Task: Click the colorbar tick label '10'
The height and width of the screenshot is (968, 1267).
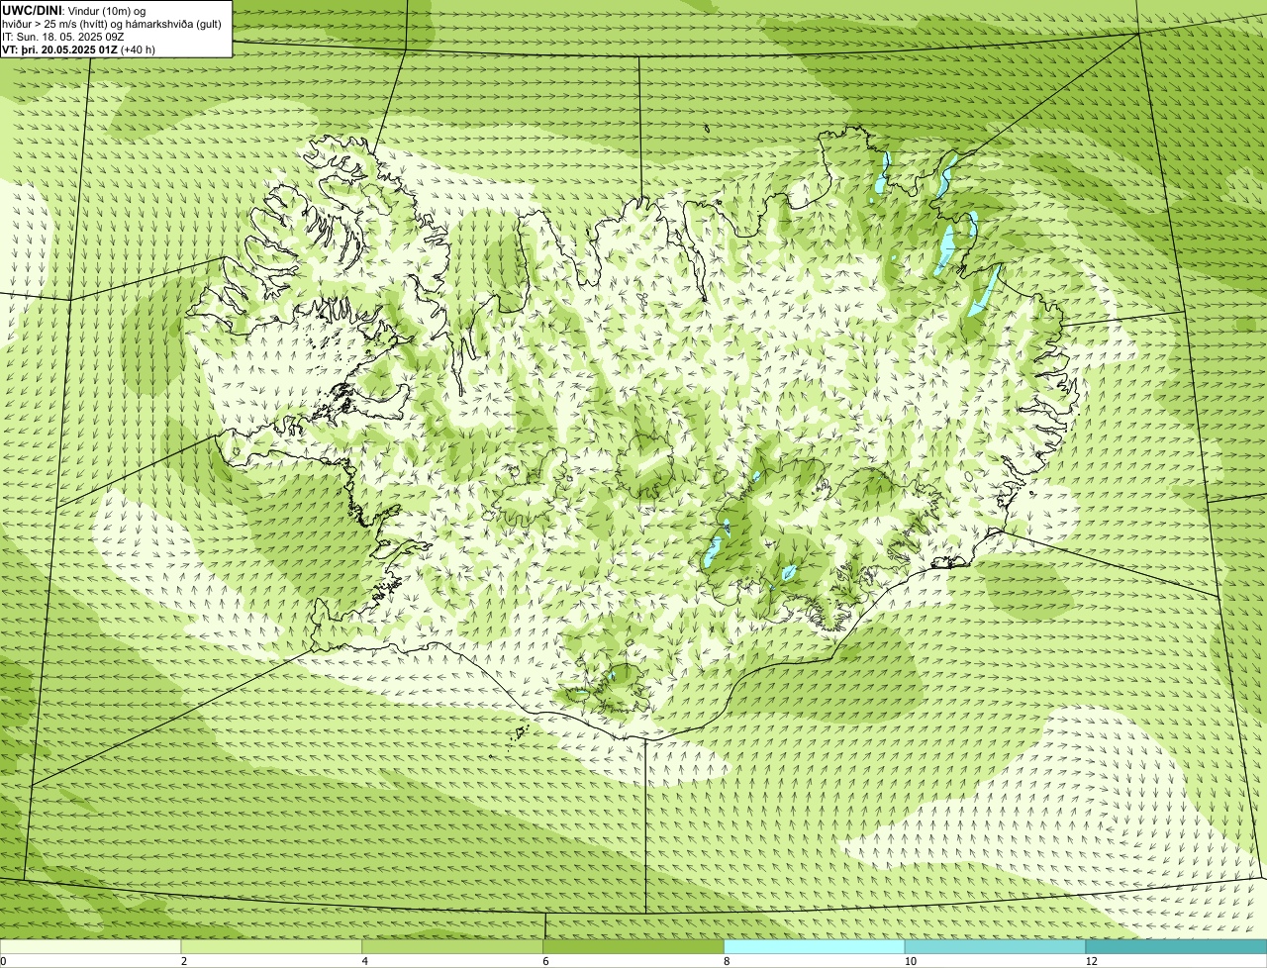Action: pyautogui.click(x=910, y=961)
